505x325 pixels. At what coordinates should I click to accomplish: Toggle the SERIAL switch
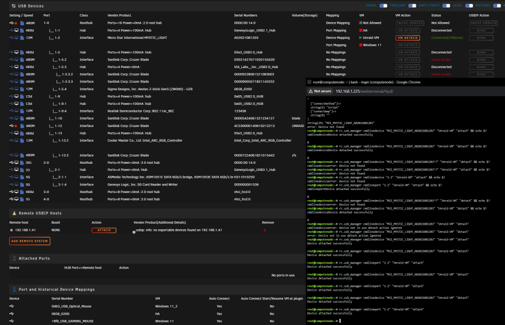[x=383, y=6]
